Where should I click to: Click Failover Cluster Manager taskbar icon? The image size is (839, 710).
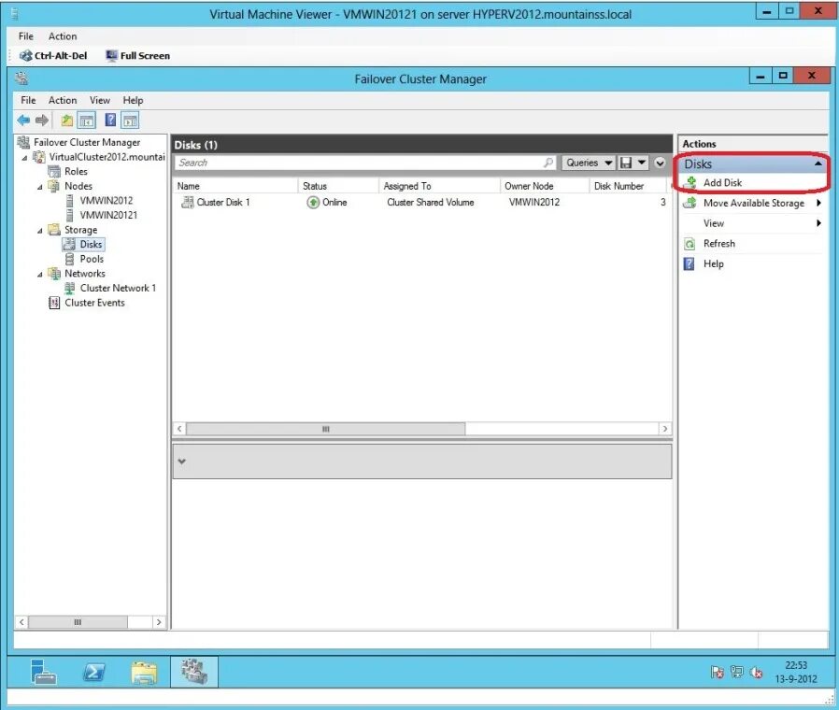pos(193,672)
